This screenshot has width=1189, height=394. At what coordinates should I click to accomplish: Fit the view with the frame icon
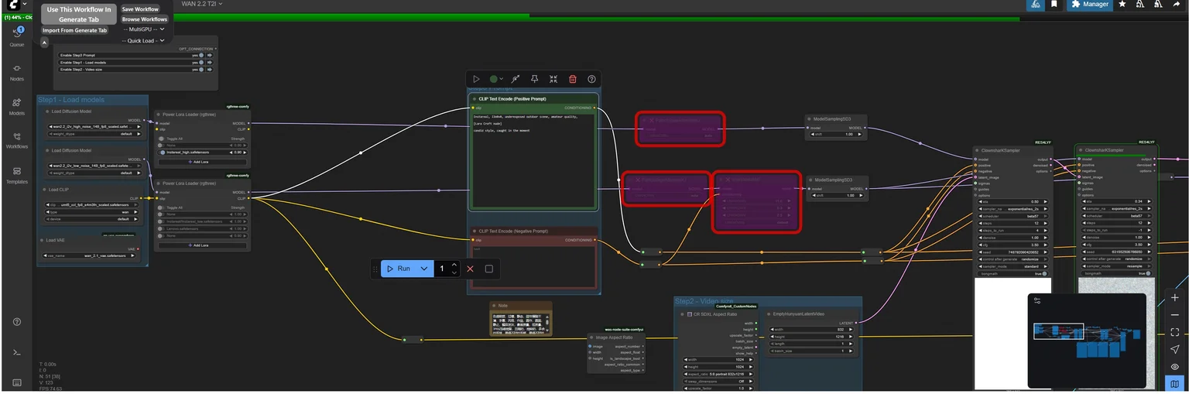pyautogui.click(x=1175, y=332)
